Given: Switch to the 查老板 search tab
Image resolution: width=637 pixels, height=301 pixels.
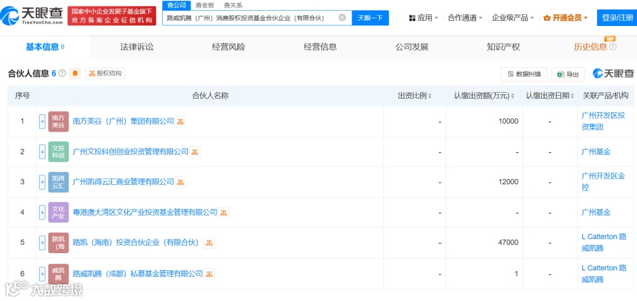Looking at the screenshot, I should (205, 5).
